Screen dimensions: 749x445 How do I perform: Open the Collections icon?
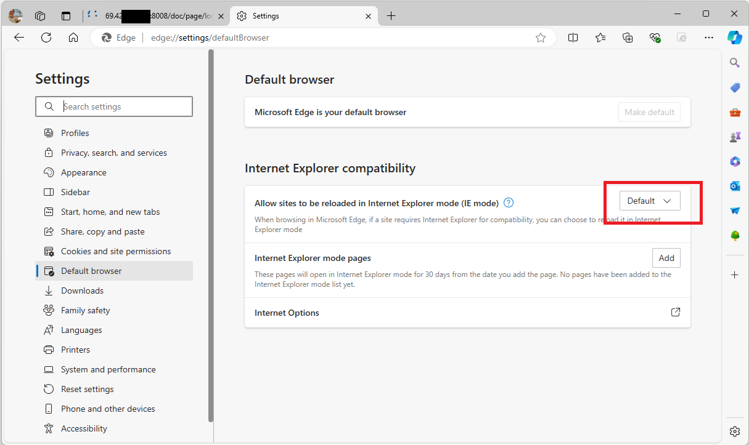pyautogui.click(x=628, y=38)
